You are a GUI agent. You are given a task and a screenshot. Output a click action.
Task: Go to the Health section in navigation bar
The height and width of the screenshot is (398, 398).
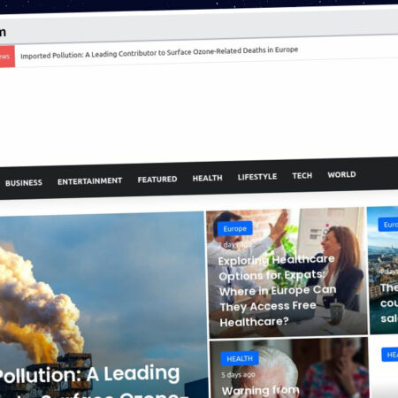[x=207, y=178]
